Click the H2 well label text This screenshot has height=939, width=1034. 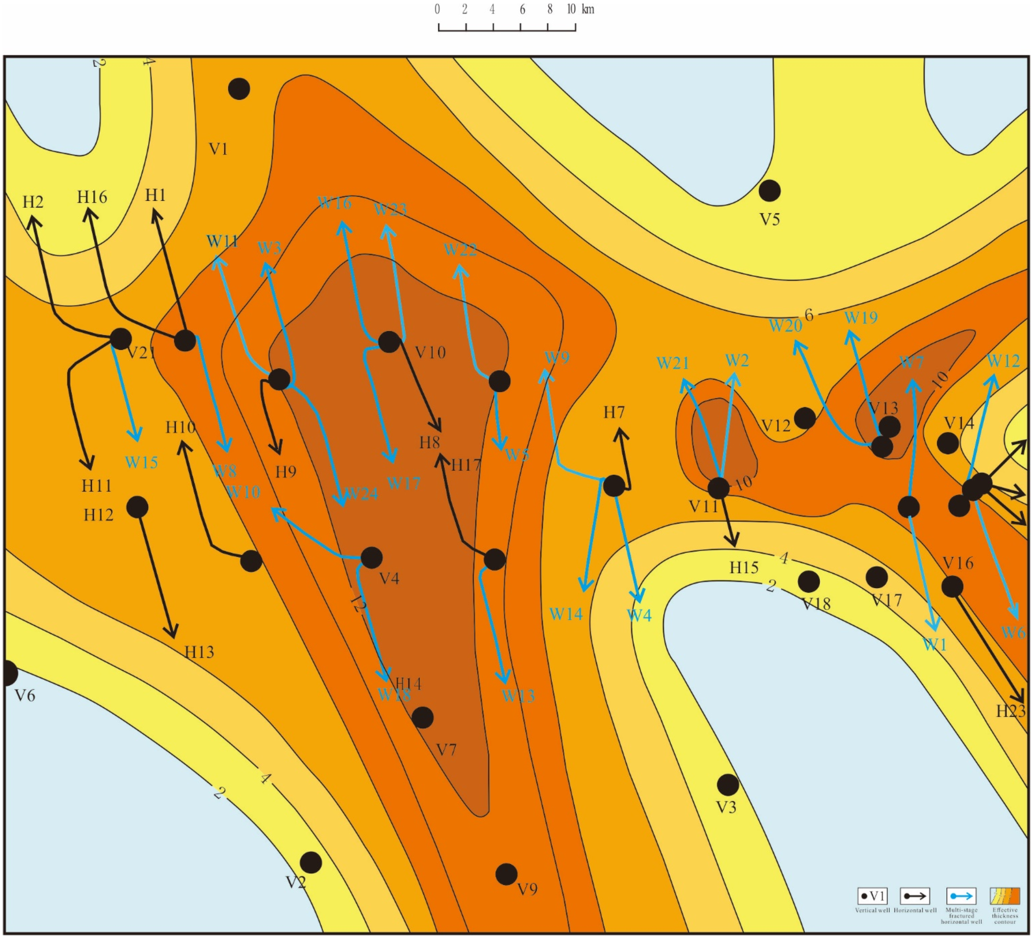[33, 202]
